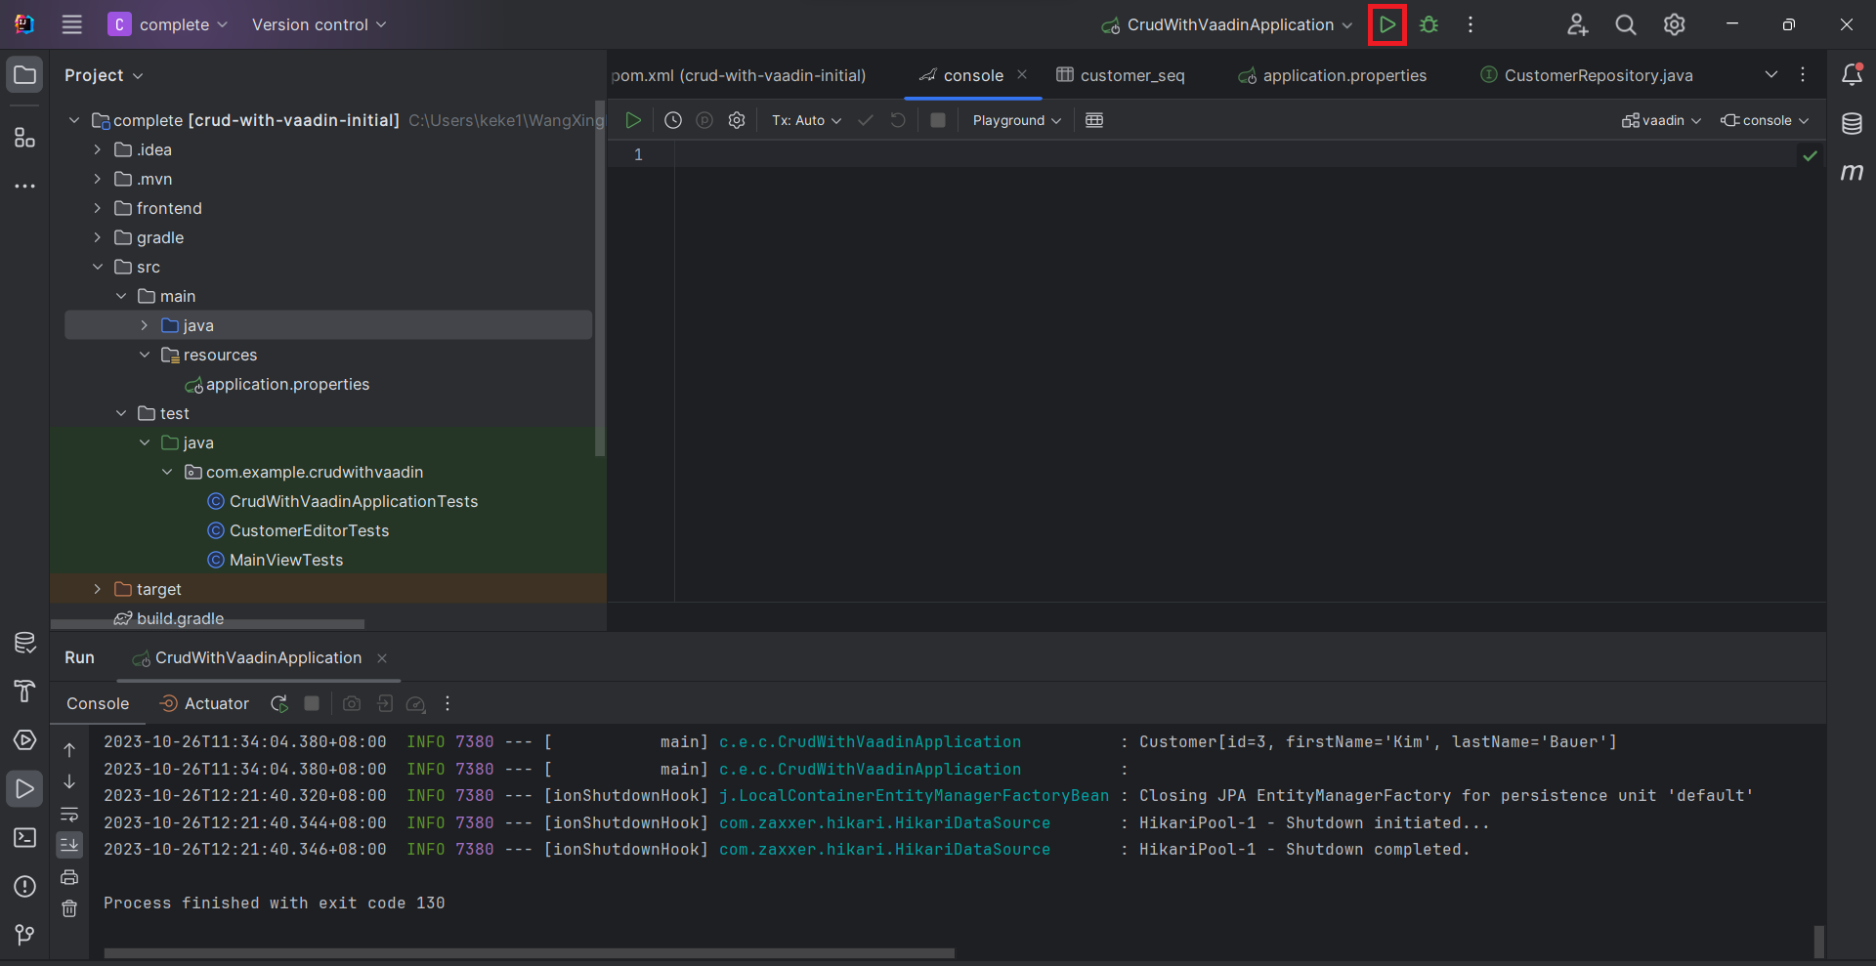Open Browse Query History clock icon

[673, 120]
